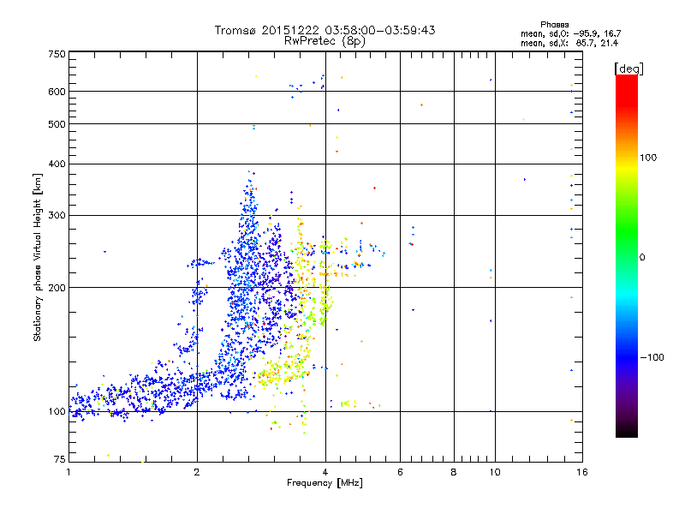Click the x-axis "10" tick label
Screen dimensions: 685x514
(x=495, y=472)
